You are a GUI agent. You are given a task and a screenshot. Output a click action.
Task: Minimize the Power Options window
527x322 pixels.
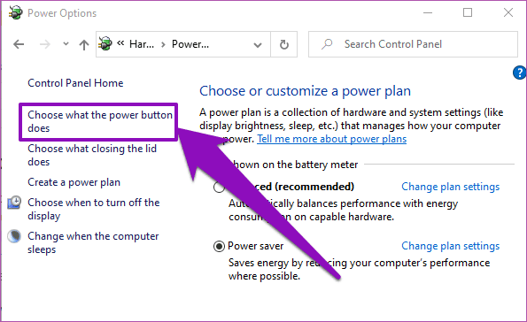tap(428, 12)
